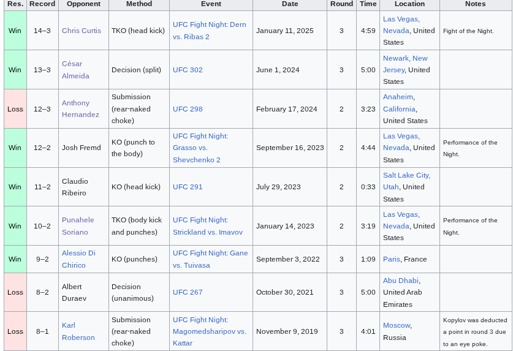Open UFC Fight Night: Gane vs. Tuivasa
The height and width of the screenshot is (351, 513).
click(x=210, y=259)
